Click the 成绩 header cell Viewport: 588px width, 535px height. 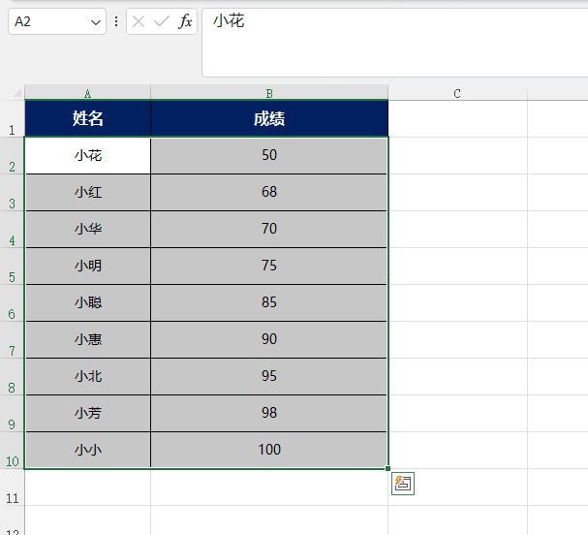(269, 118)
